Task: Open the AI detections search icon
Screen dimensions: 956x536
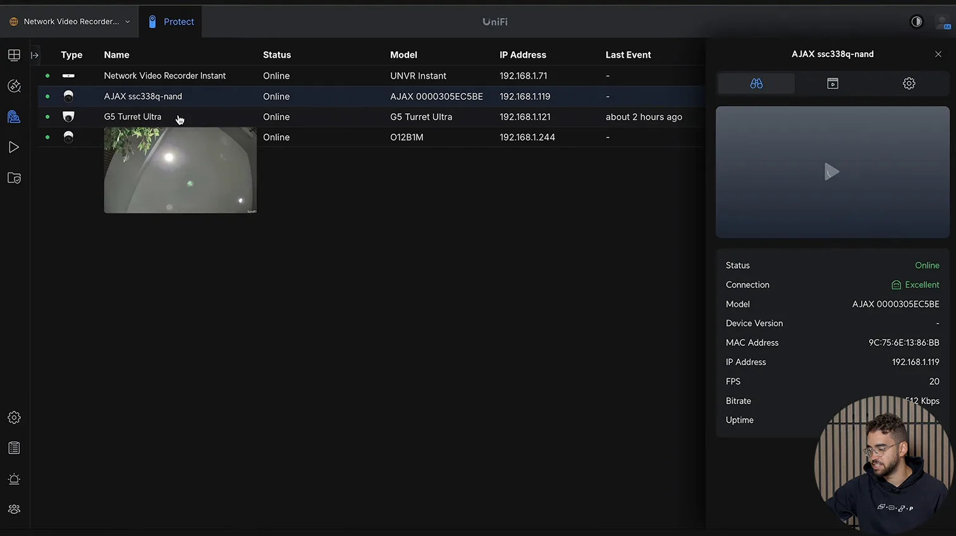Action: 14,86
